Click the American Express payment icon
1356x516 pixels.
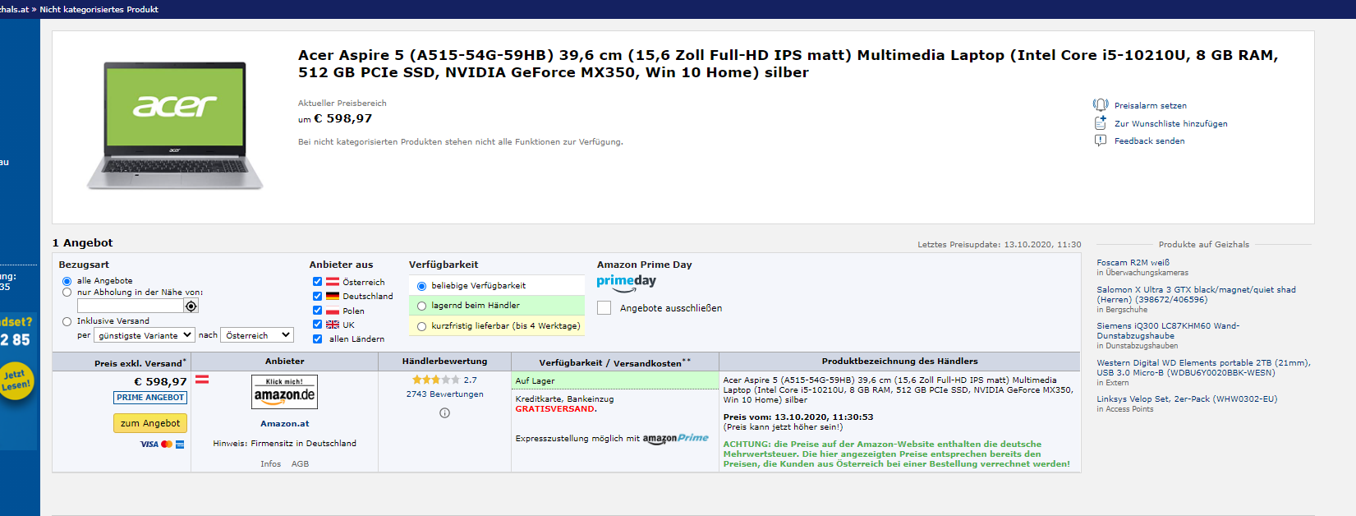[x=180, y=445]
